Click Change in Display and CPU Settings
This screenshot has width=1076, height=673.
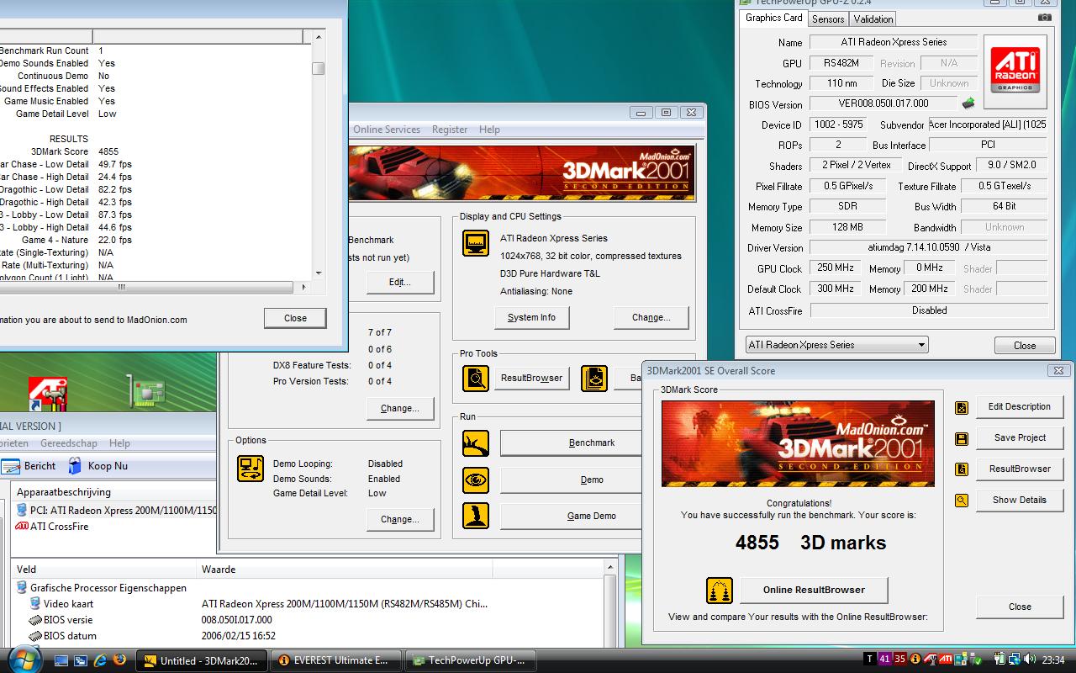point(651,318)
